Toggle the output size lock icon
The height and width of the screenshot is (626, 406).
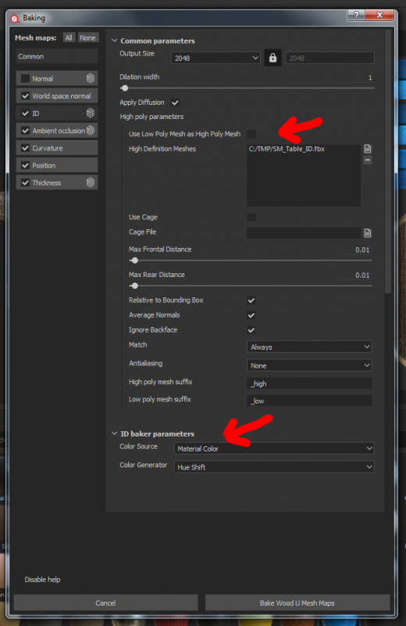click(x=272, y=58)
